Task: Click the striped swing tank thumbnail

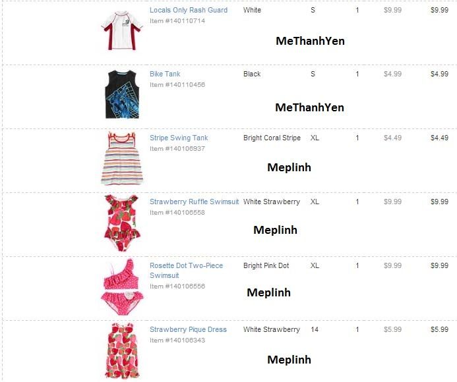Action: coord(122,158)
